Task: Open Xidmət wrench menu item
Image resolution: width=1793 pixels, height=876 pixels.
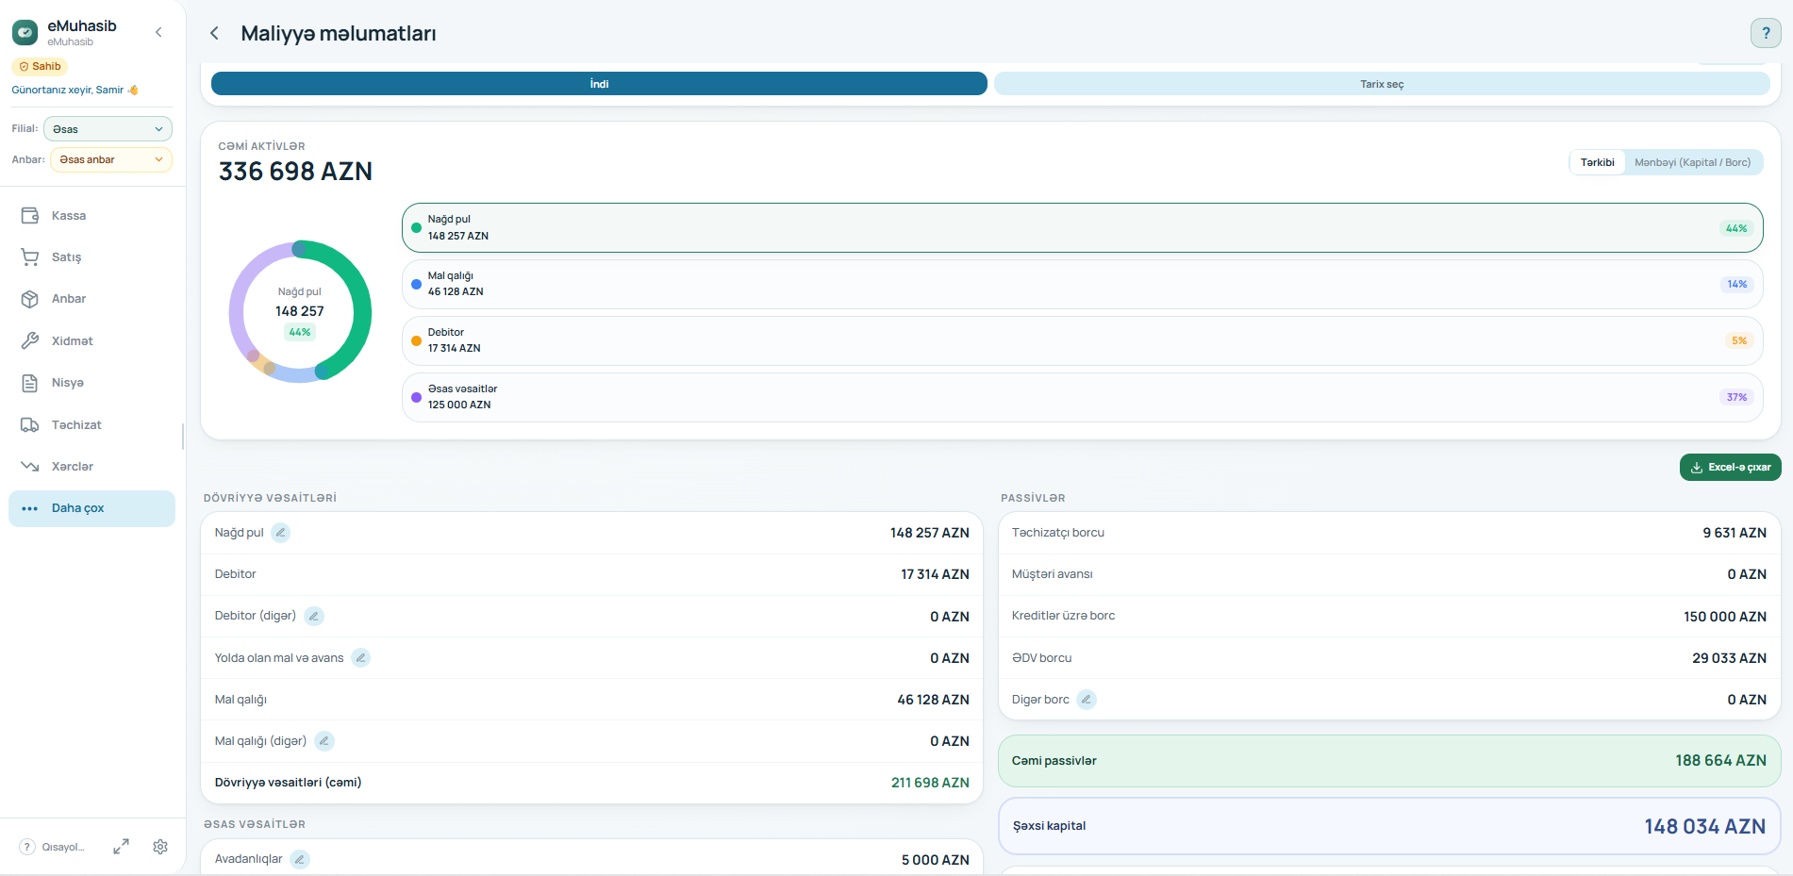Action: click(x=91, y=341)
